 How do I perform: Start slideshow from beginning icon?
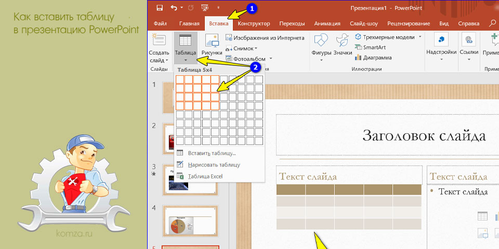click(x=205, y=8)
